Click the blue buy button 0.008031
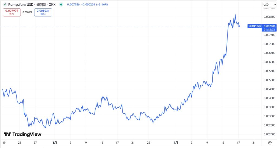Image resolution: width=277 pixels, height=148 pixels. (43, 12)
